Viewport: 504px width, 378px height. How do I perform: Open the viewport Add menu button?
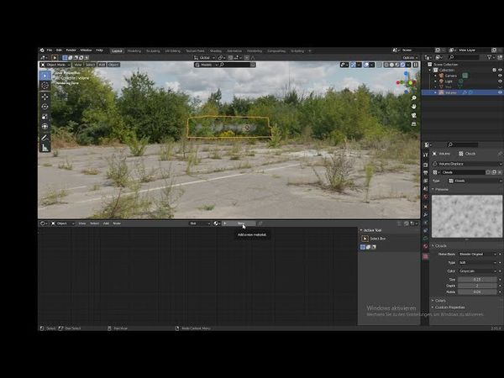point(102,65)
